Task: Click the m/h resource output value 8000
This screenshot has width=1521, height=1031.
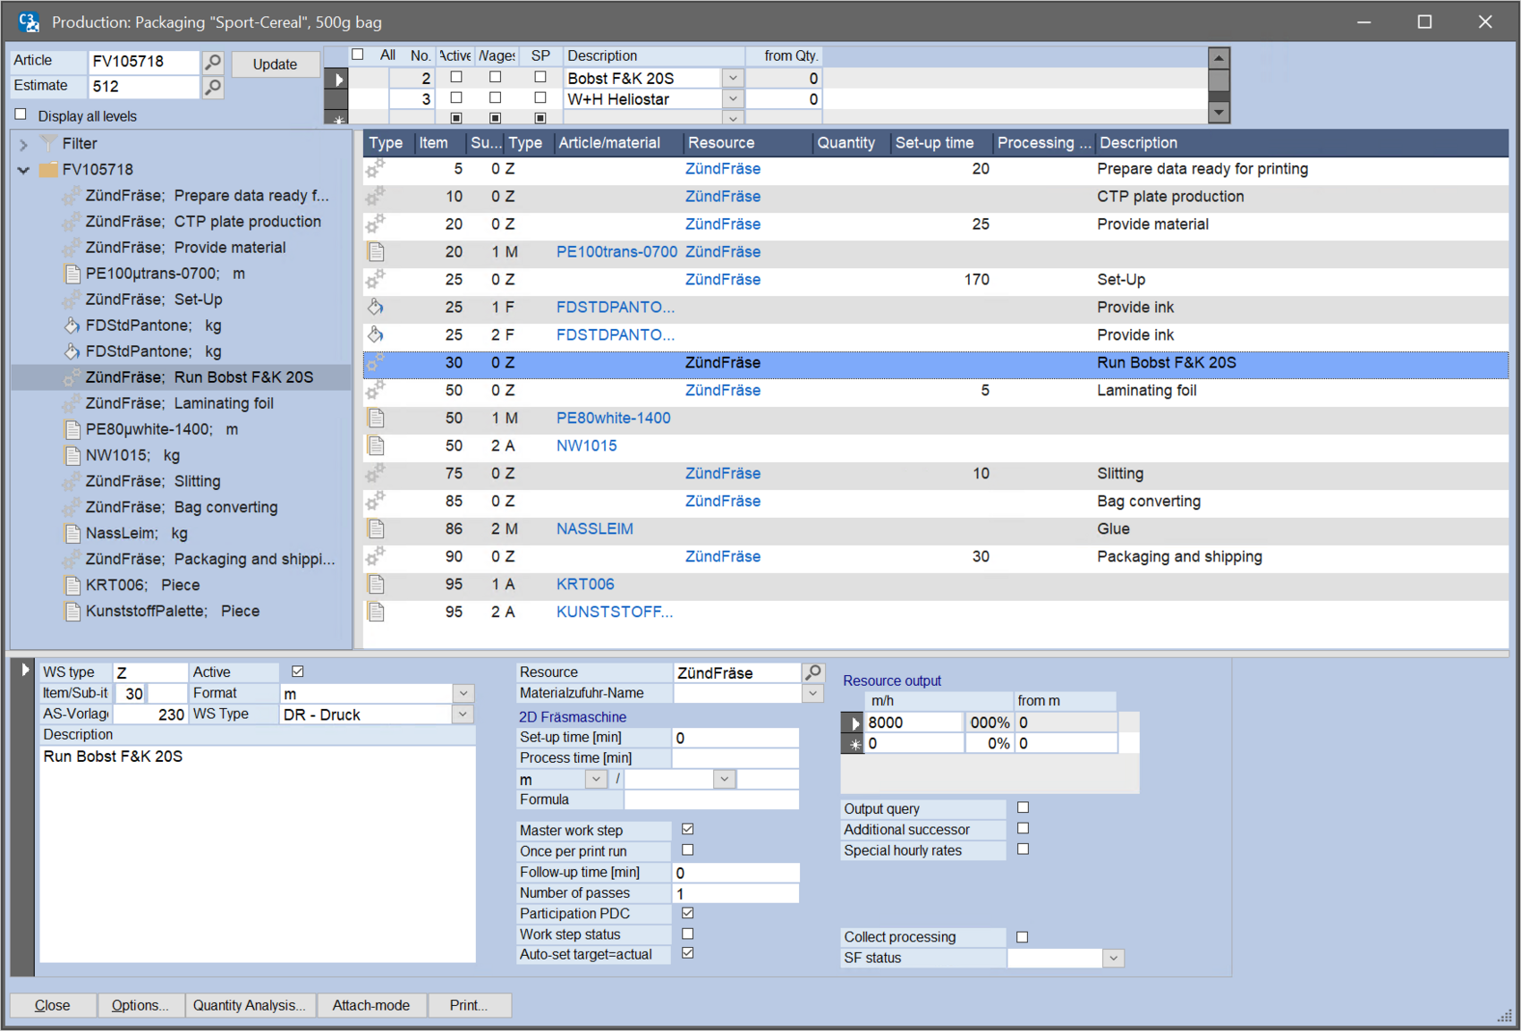Action: click(913, 723)
